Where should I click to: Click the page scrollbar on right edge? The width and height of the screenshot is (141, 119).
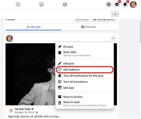coord(140,32)
